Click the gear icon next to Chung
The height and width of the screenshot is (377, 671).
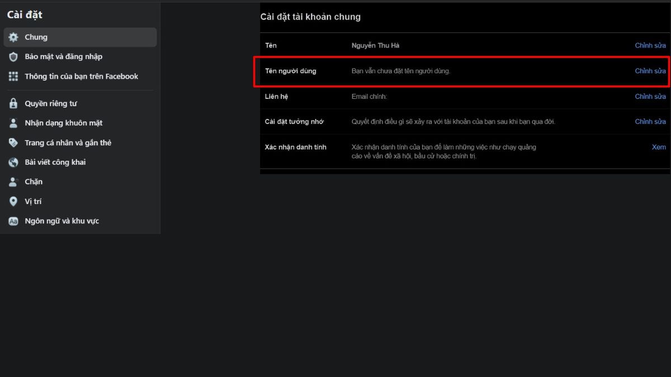13,37
